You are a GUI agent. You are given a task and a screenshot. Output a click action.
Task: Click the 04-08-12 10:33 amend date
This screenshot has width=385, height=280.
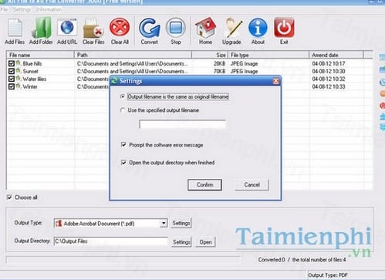point(329,86)
